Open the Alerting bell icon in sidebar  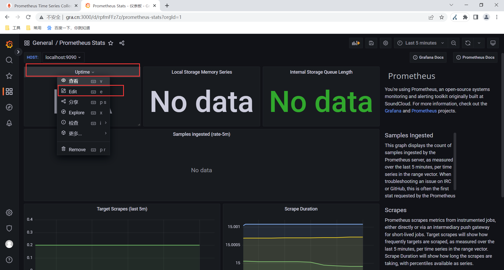[x=9, y=123]
